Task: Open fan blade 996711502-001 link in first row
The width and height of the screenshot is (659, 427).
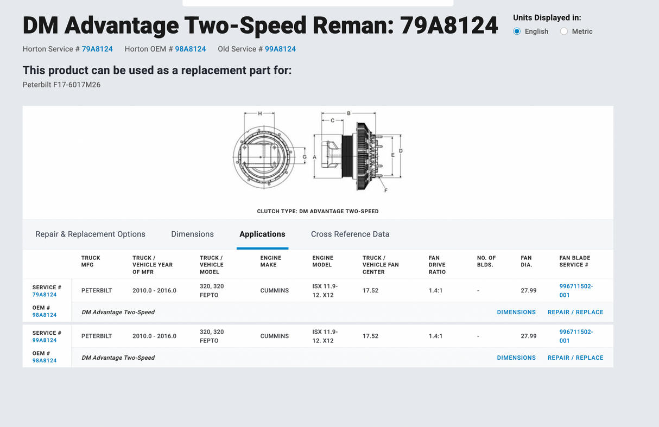Action: tap(576, 290)
